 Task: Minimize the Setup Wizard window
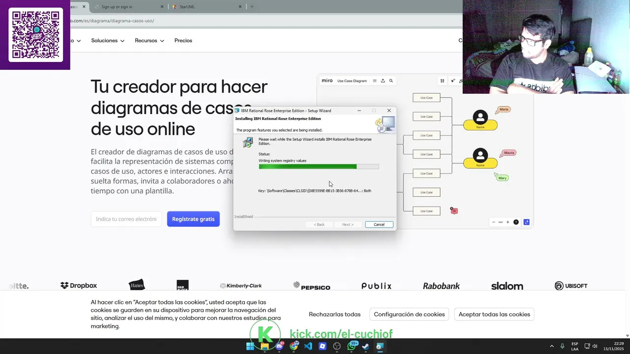coord(359,111)
